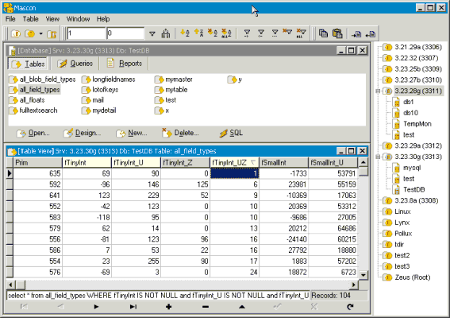The image size is (450, 318).
Task: Click the cell containing 23981
Action: coord(283,184)
